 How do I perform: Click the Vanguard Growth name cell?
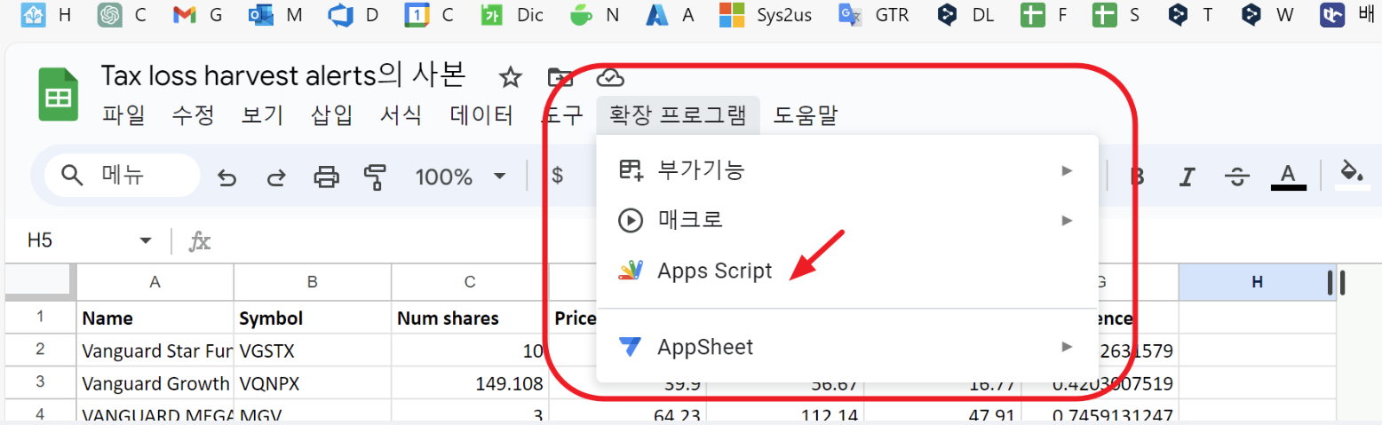click(155, 383)
